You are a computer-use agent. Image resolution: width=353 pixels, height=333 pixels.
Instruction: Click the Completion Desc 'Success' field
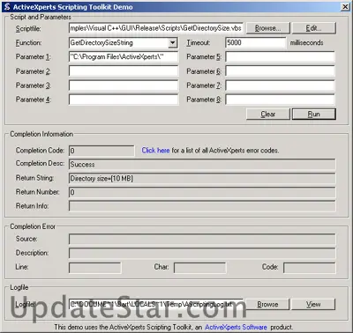[x=202, y=165]
